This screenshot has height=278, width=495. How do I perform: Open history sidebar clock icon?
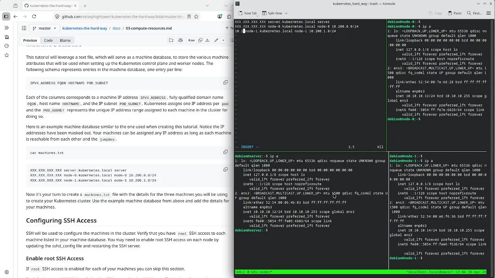point(7,46)
